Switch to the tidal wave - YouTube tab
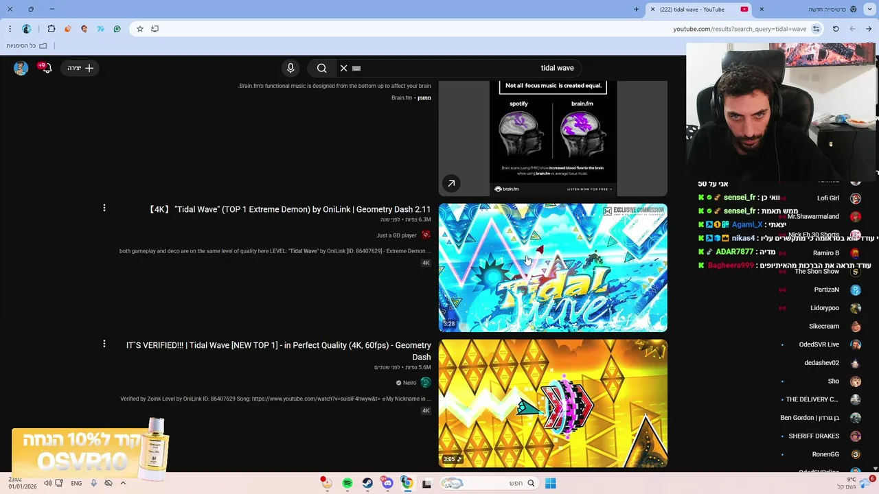Viewport: 879px width, 494px height. (x=700, y=9)
